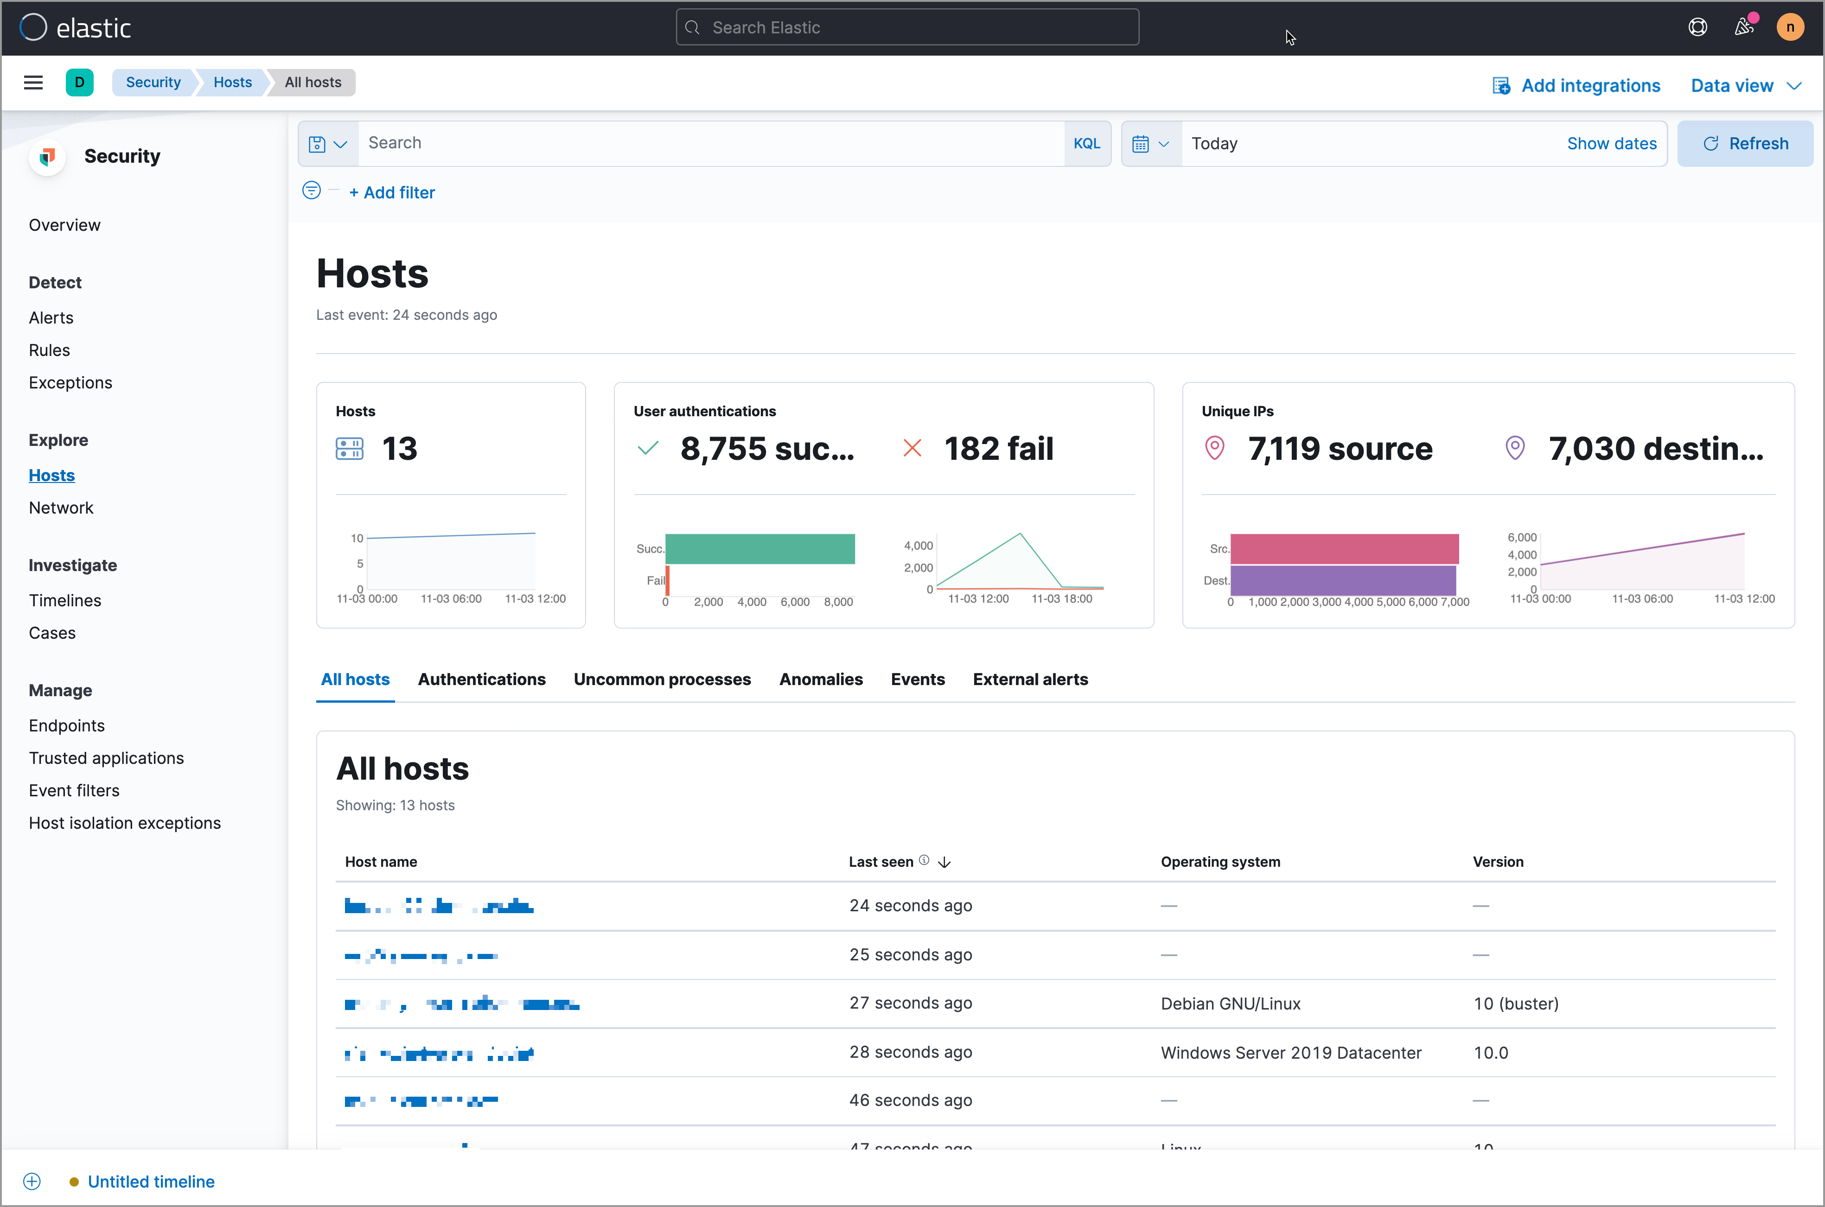The height and width of the screenshot is (1207, 1825).
Task: Click the Hosts icon in sidebar
Action: pos(51,474)
